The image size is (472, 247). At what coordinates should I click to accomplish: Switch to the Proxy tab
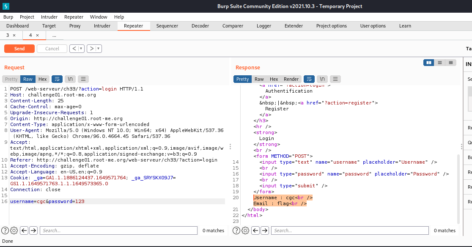[75, 26]
